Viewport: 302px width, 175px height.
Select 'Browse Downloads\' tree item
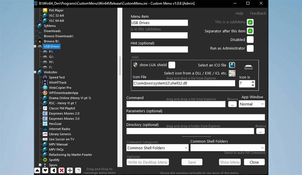coord(59,36)
